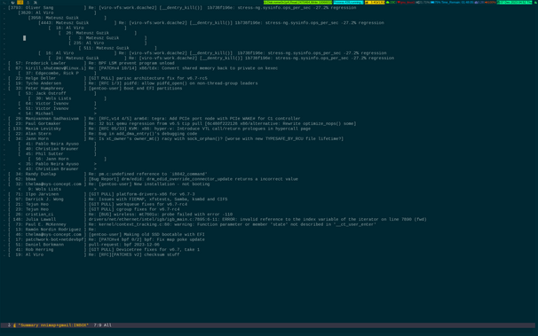Open Paul Gortmaker's qemu regression message
This screenshot has width=538, height=336.
(182, 123)
